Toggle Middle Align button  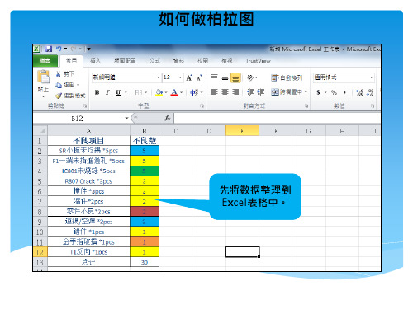pyautogui.click(x=225, y=77)
